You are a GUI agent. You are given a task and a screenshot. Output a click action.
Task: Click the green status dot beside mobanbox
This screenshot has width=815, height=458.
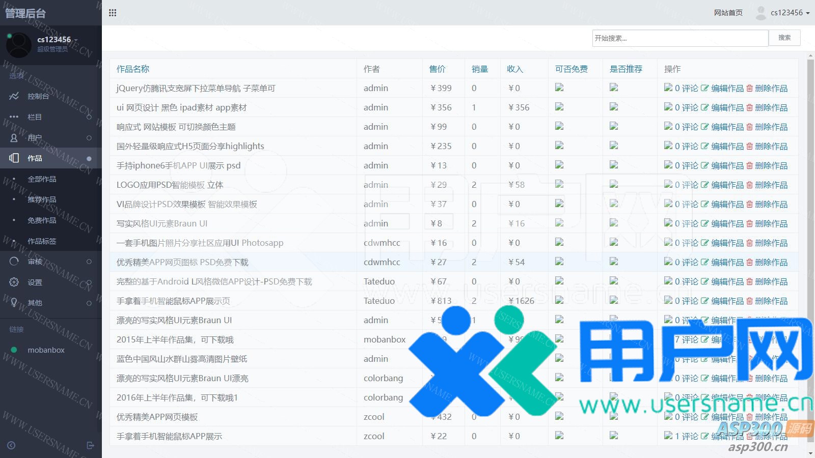click(x=14, y=350)
